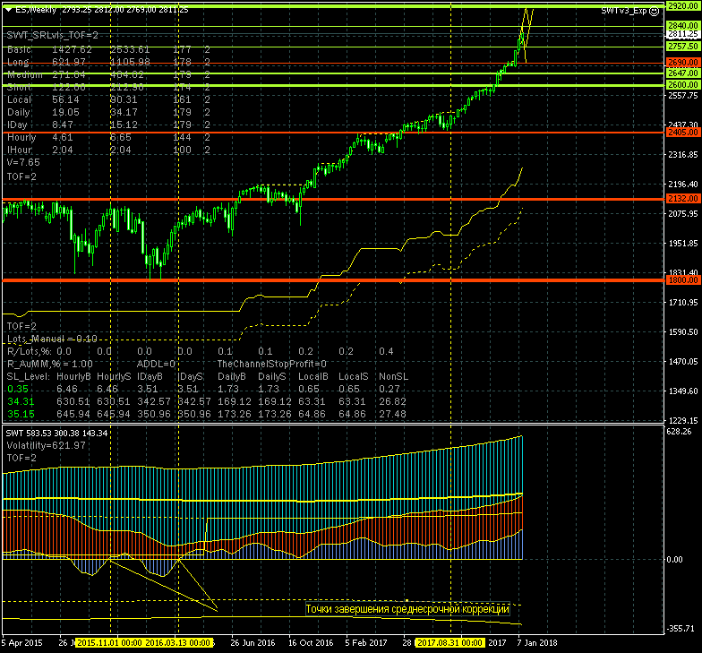This screenshot has height=653, width=702.
Task: Click the SL_Level table header row label
Action: [28, 378]
